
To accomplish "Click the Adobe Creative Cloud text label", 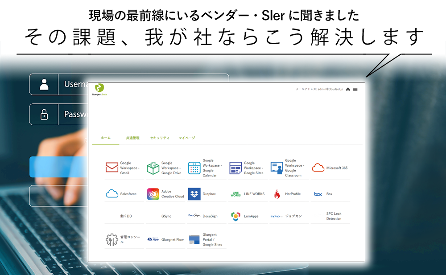I will (173, 194).
